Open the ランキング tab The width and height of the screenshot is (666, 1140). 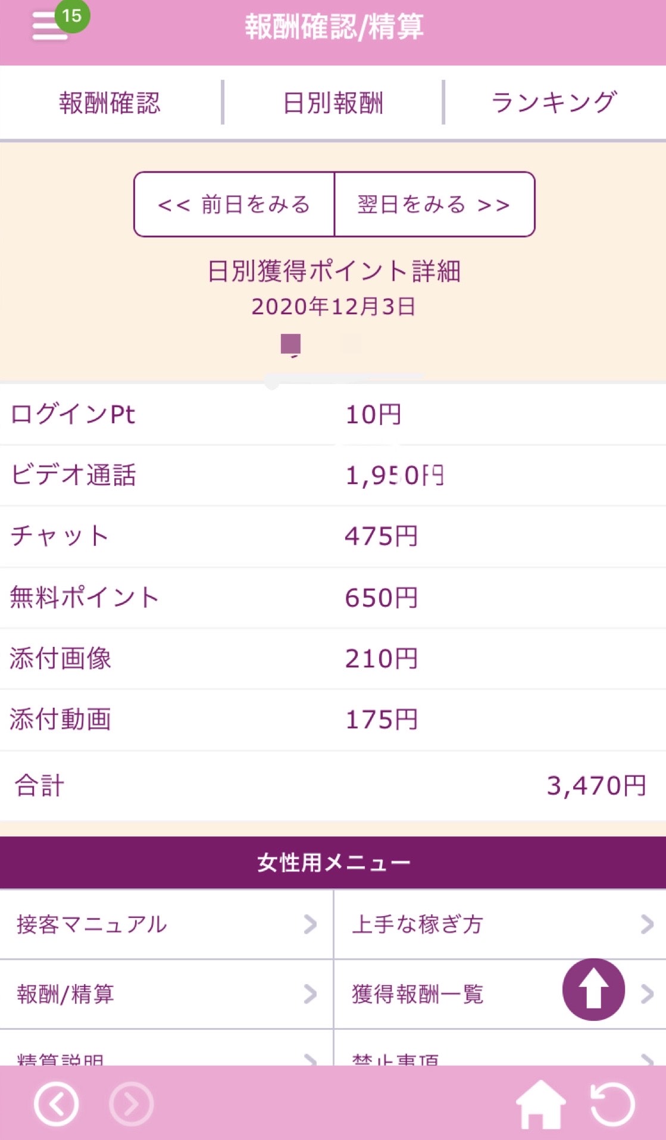coord(554,103)
